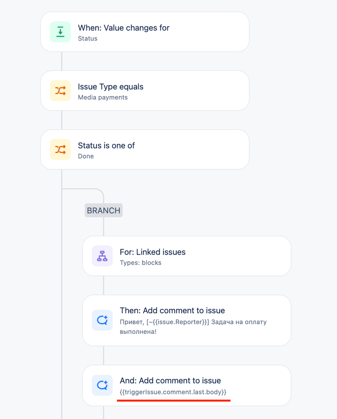Select 'And: Add comment to issue' action title

pos(170,380)
